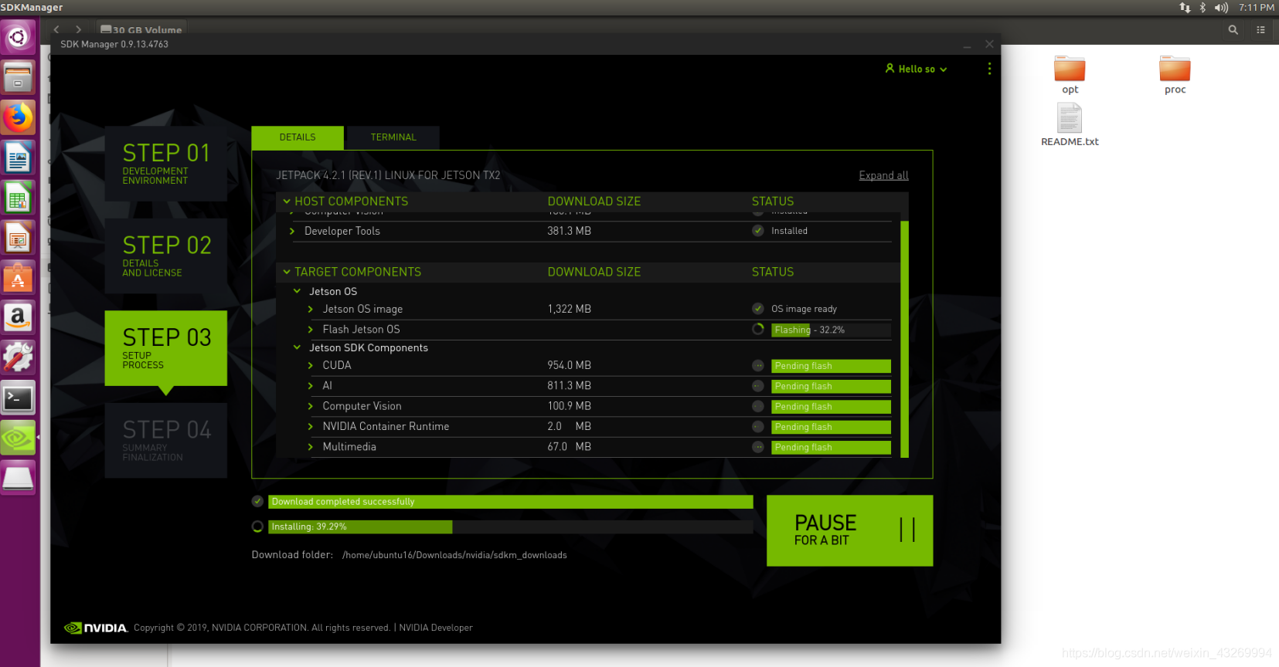Open LibreOffice Impress from the dock
1279x667 pixels.
point(18,239)
